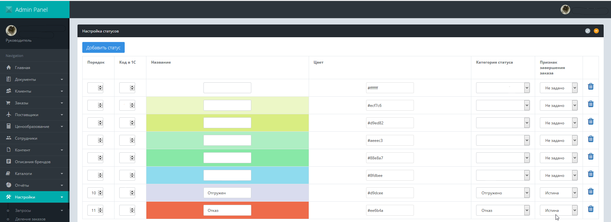Open the Деление заказов sub-item link
Viewport: 611px width, 222px height.
(x=30, y=219)
